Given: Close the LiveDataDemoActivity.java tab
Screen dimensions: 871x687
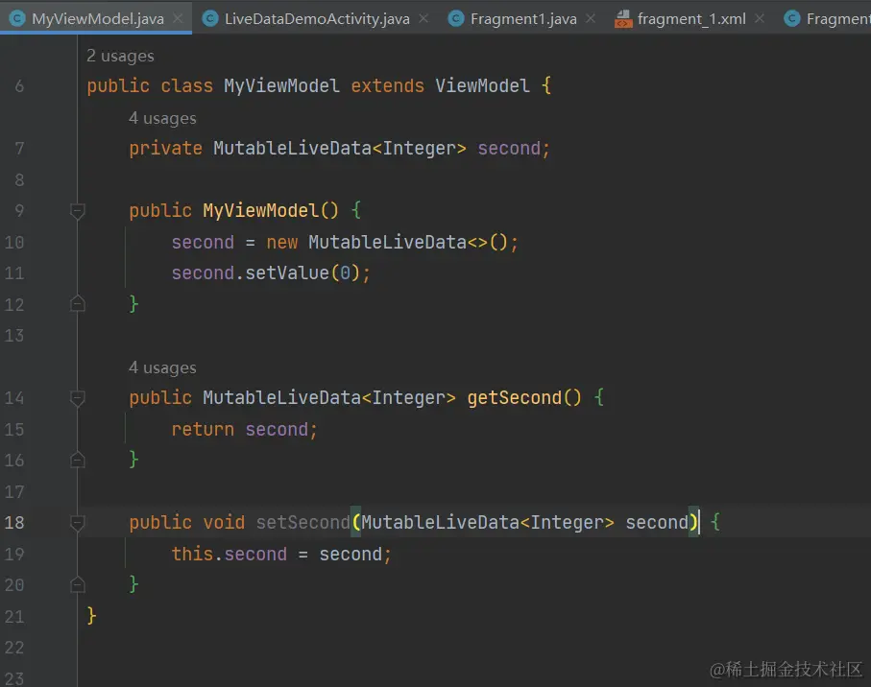Looking at the screenshot, I should (x=423, y=19).
